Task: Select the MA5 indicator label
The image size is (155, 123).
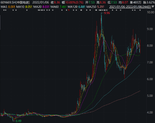Action: [4, 7]
